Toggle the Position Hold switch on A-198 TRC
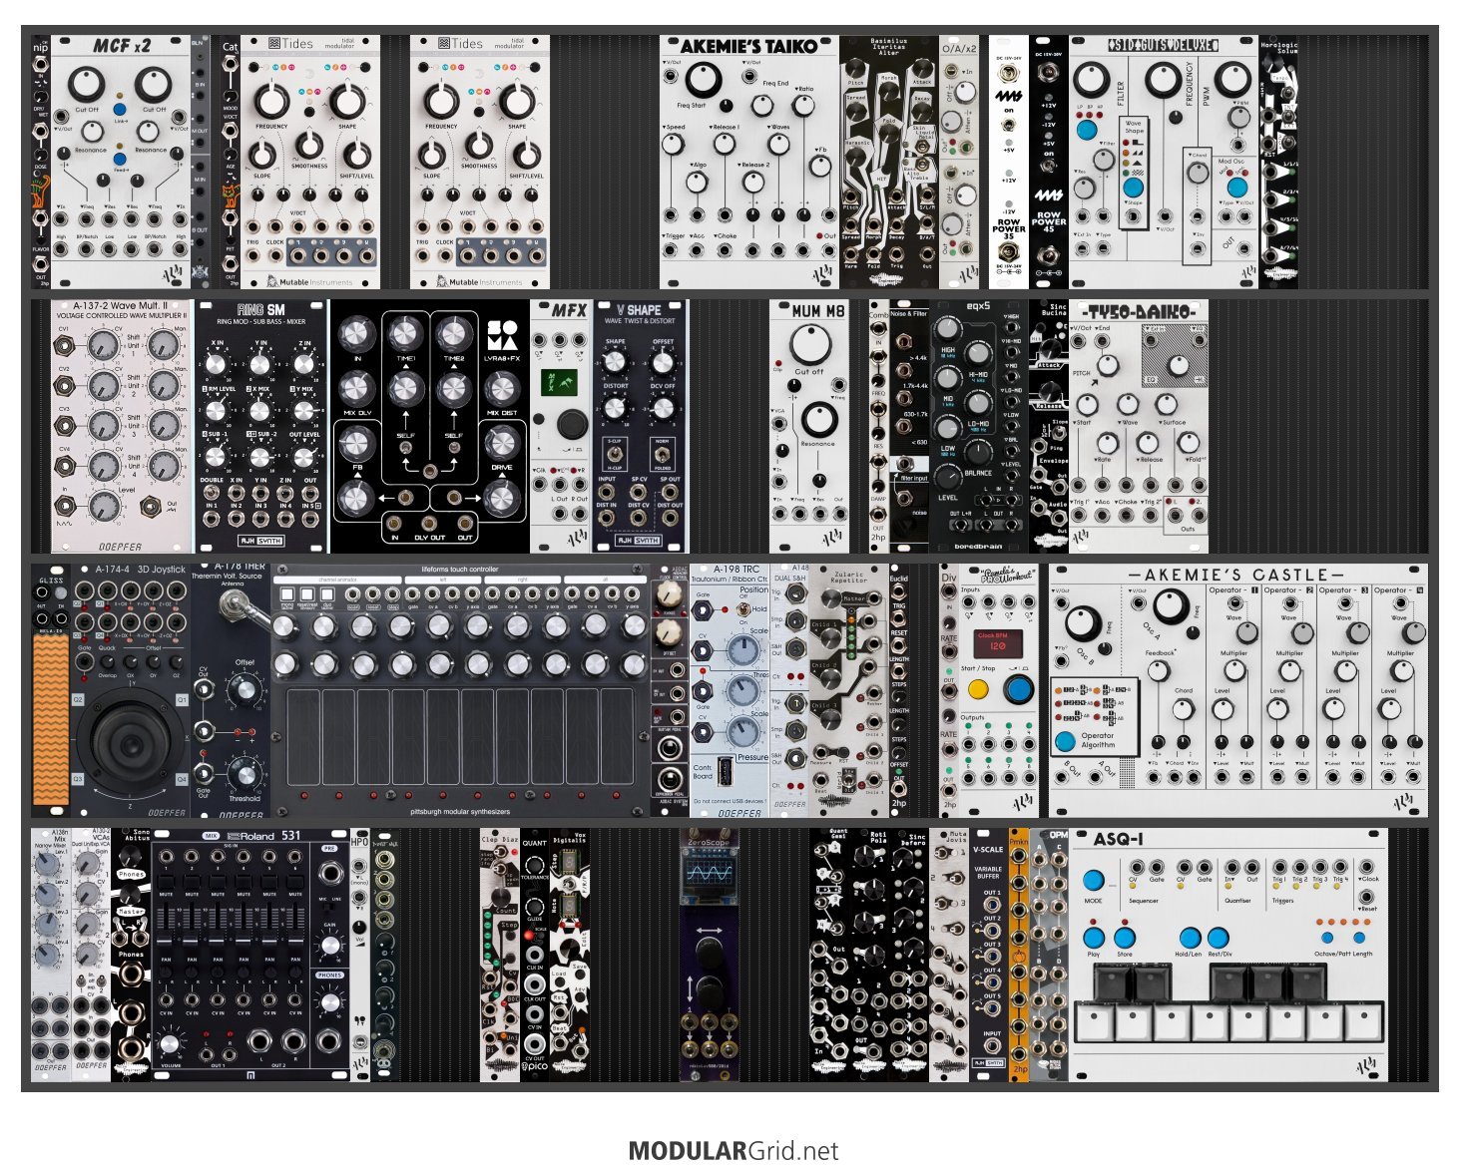This screenshot has height=1172, width=1469. [742, 607]
